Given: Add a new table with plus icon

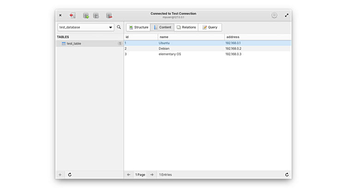Looking at the screenshot, I should (60, 175).
